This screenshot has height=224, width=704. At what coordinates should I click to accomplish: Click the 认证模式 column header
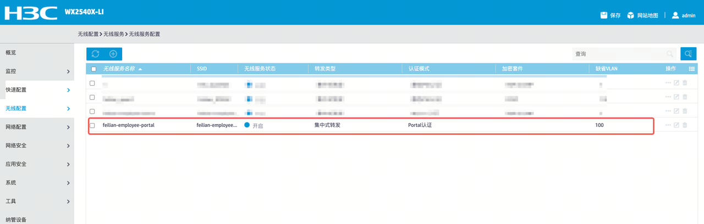click(x=419, y=69)
